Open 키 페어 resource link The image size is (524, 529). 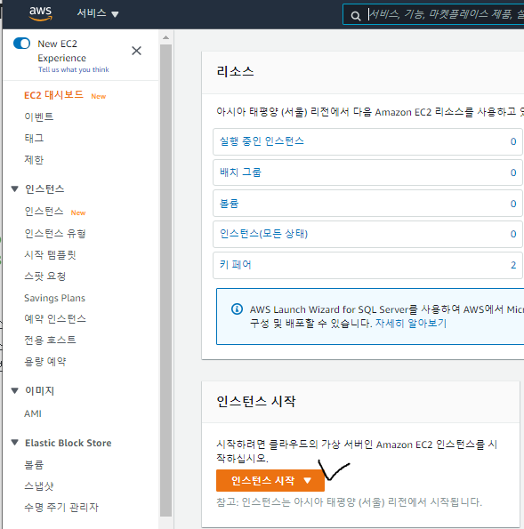(236, 265)
